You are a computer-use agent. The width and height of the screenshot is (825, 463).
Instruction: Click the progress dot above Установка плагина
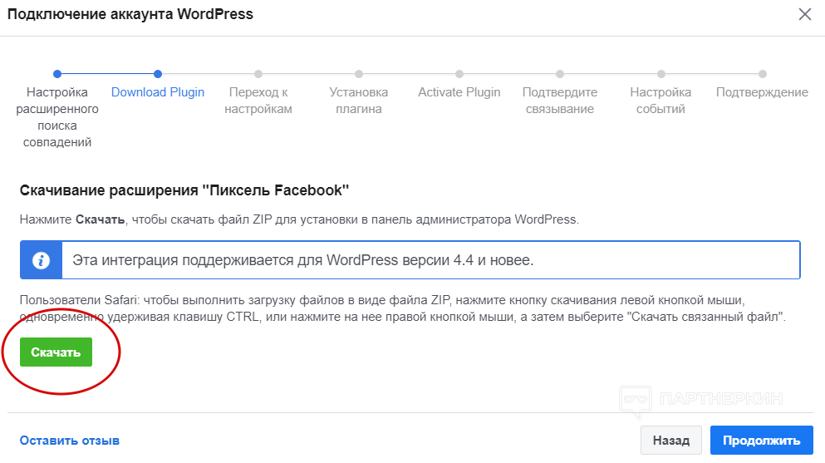tap(359, 74)
